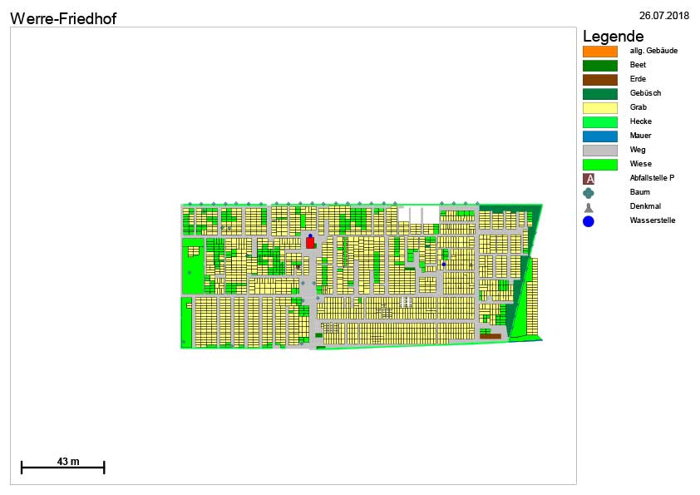Click the brown Erde rectangle on the map

[x=490, y=336]
